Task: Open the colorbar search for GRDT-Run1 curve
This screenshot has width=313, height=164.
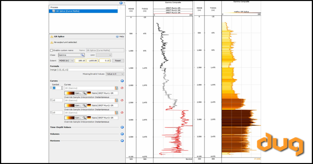Action: pos(84,93)
